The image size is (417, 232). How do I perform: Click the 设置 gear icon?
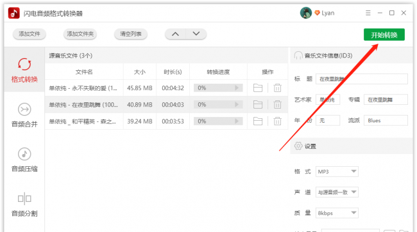[x=298, y=146]
